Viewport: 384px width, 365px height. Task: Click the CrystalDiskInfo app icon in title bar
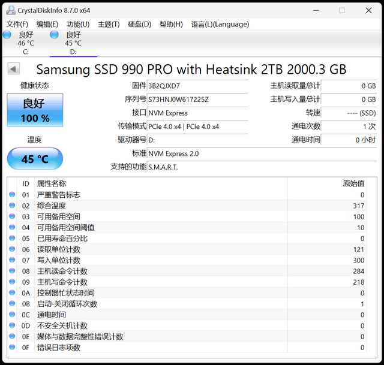(9, 10)
